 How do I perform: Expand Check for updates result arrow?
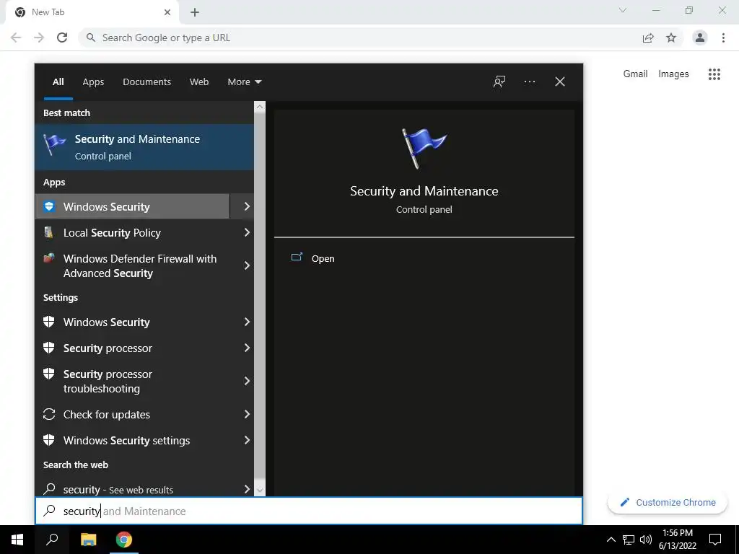[247, 414]
